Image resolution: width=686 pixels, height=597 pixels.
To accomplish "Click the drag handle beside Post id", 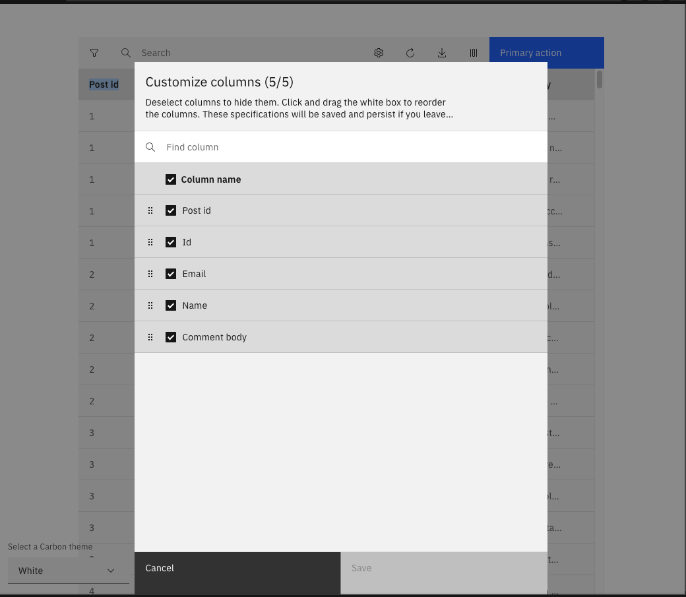I will tap(150, 210).
